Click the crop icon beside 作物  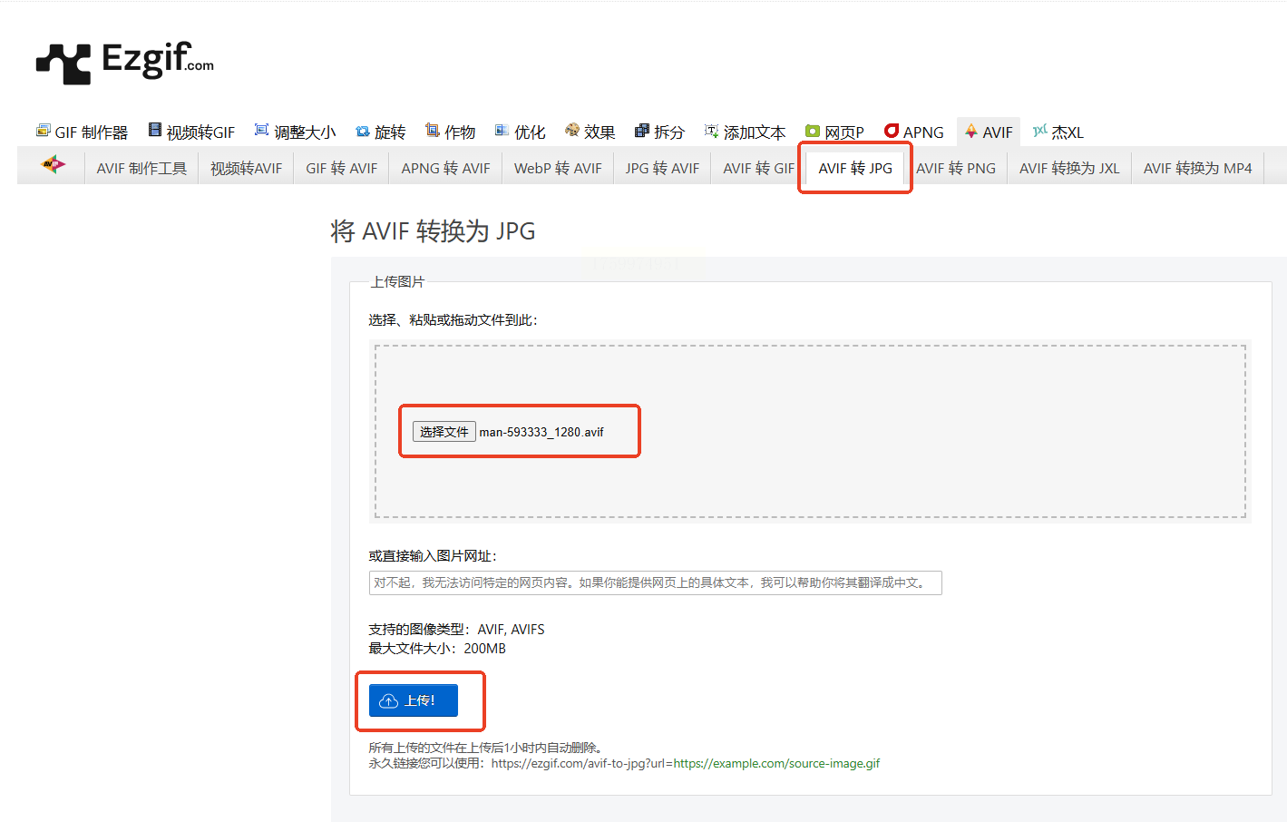click(x=433, y=131)
